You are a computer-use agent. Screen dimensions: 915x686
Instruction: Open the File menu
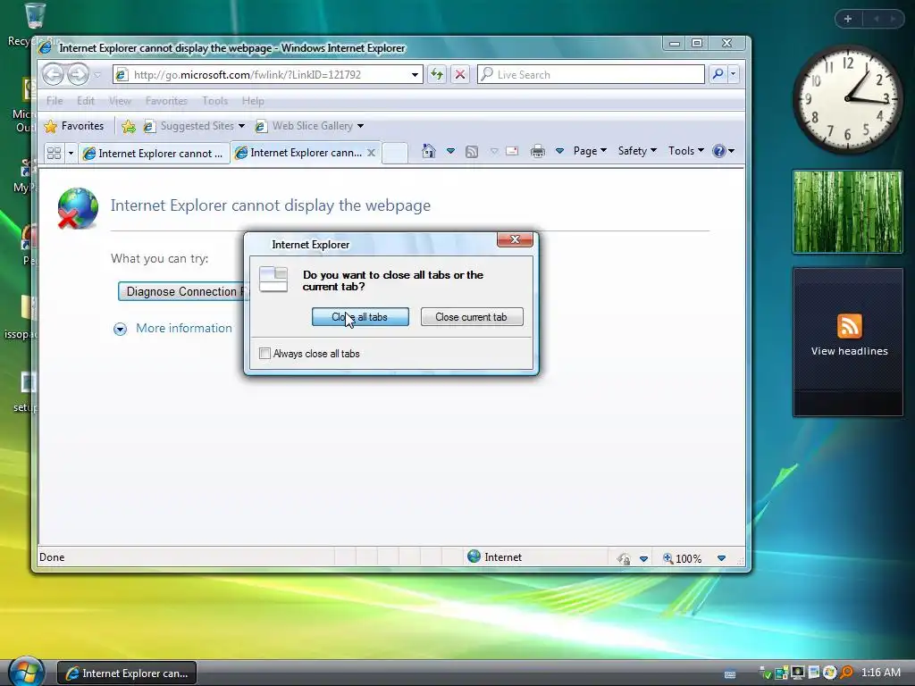pos(55,101)
